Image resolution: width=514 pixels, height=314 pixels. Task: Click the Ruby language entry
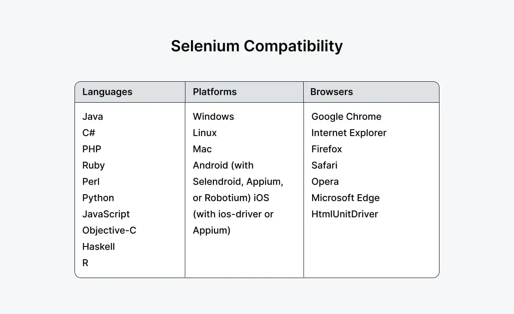(x=93, y=166)
